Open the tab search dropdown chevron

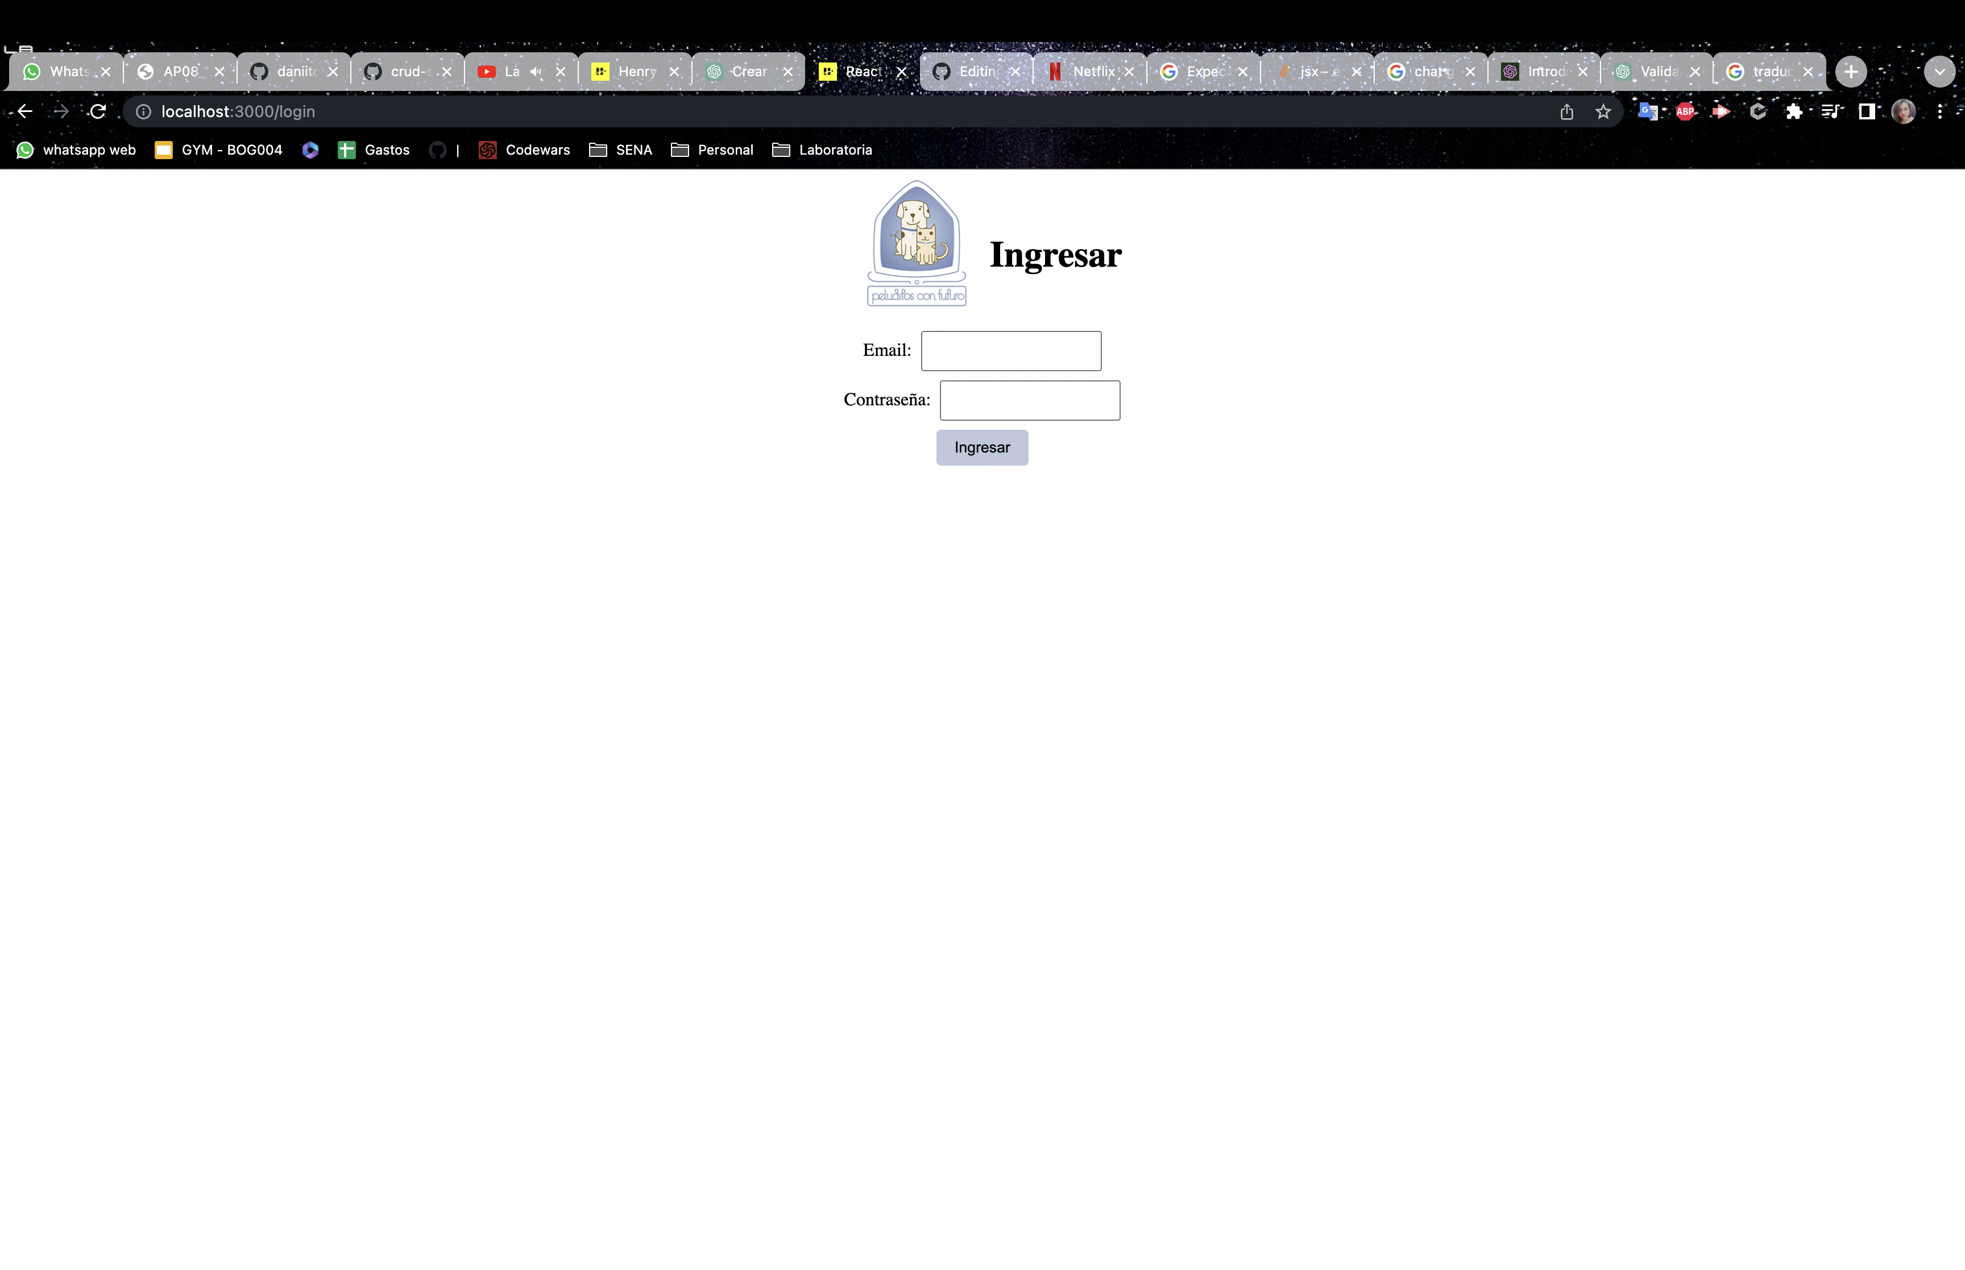(x=1939, y=72)
